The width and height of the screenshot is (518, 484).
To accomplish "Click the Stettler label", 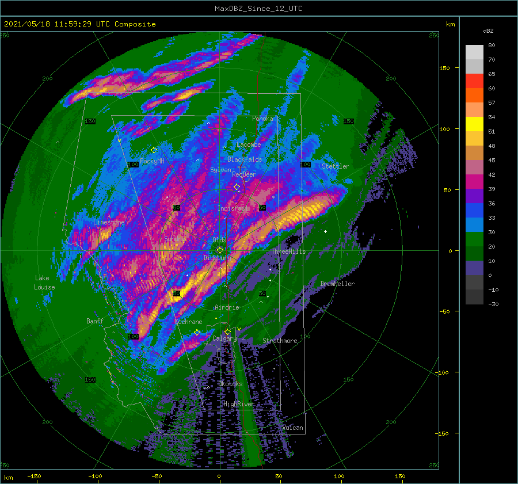I will click(x=336, y=166).
